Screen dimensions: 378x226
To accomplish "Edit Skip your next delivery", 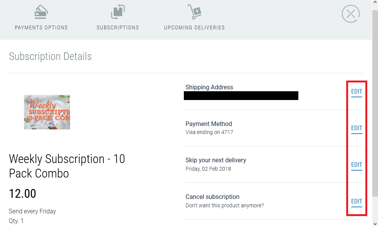I will coord(357,165).
